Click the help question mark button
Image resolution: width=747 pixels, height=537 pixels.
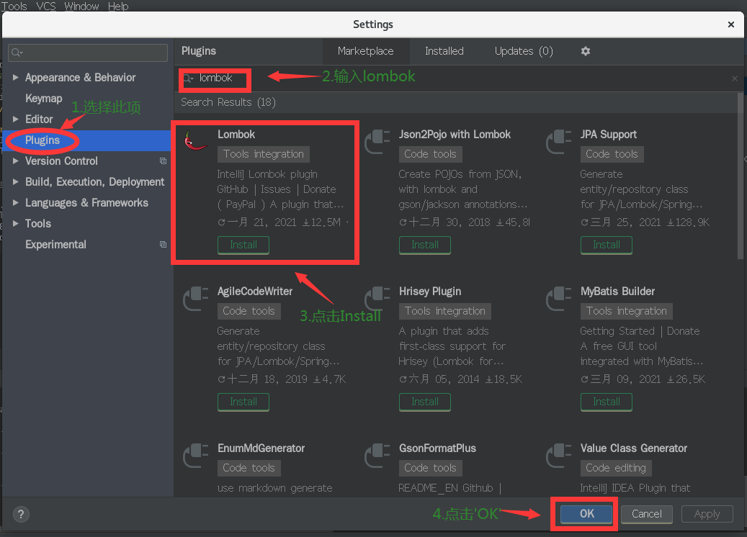click(x=21, y=514)
